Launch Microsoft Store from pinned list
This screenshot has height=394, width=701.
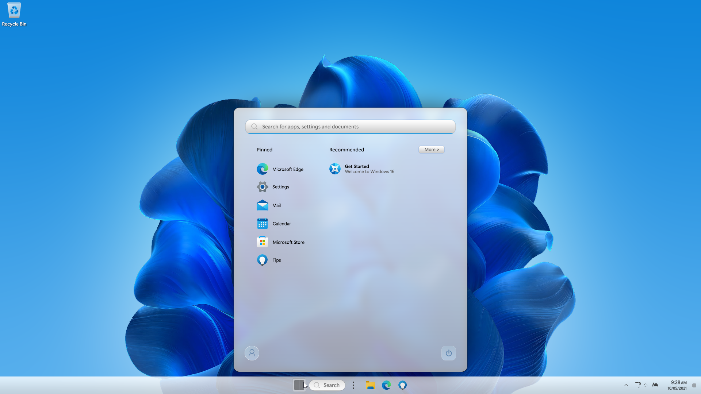tap(280, 242)
